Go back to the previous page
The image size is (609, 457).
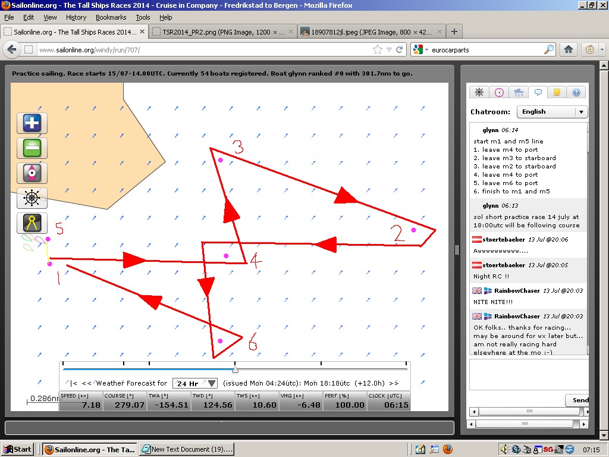click(x=12, y=49)
